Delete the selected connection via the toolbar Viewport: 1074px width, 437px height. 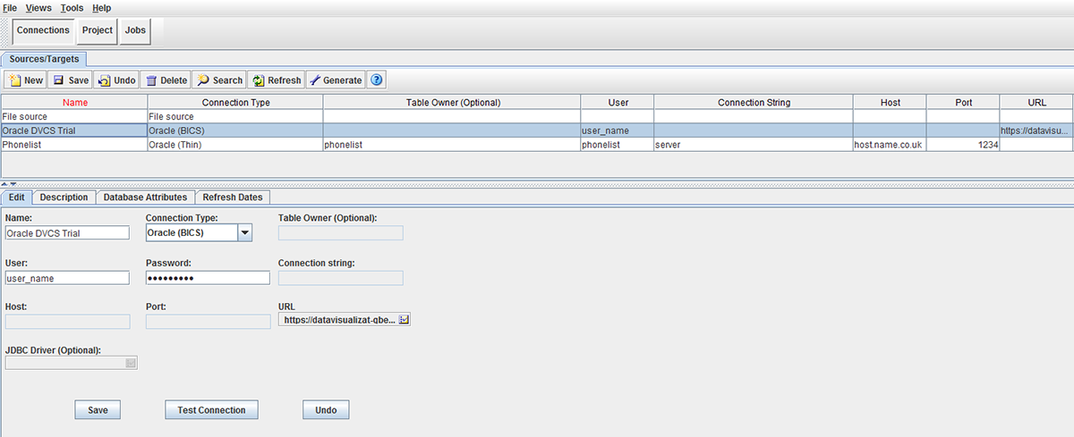click(166, 80)
